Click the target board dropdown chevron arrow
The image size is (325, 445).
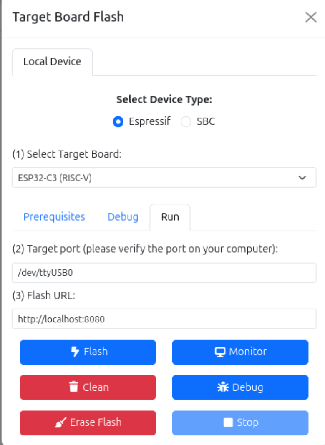(302, 178)
